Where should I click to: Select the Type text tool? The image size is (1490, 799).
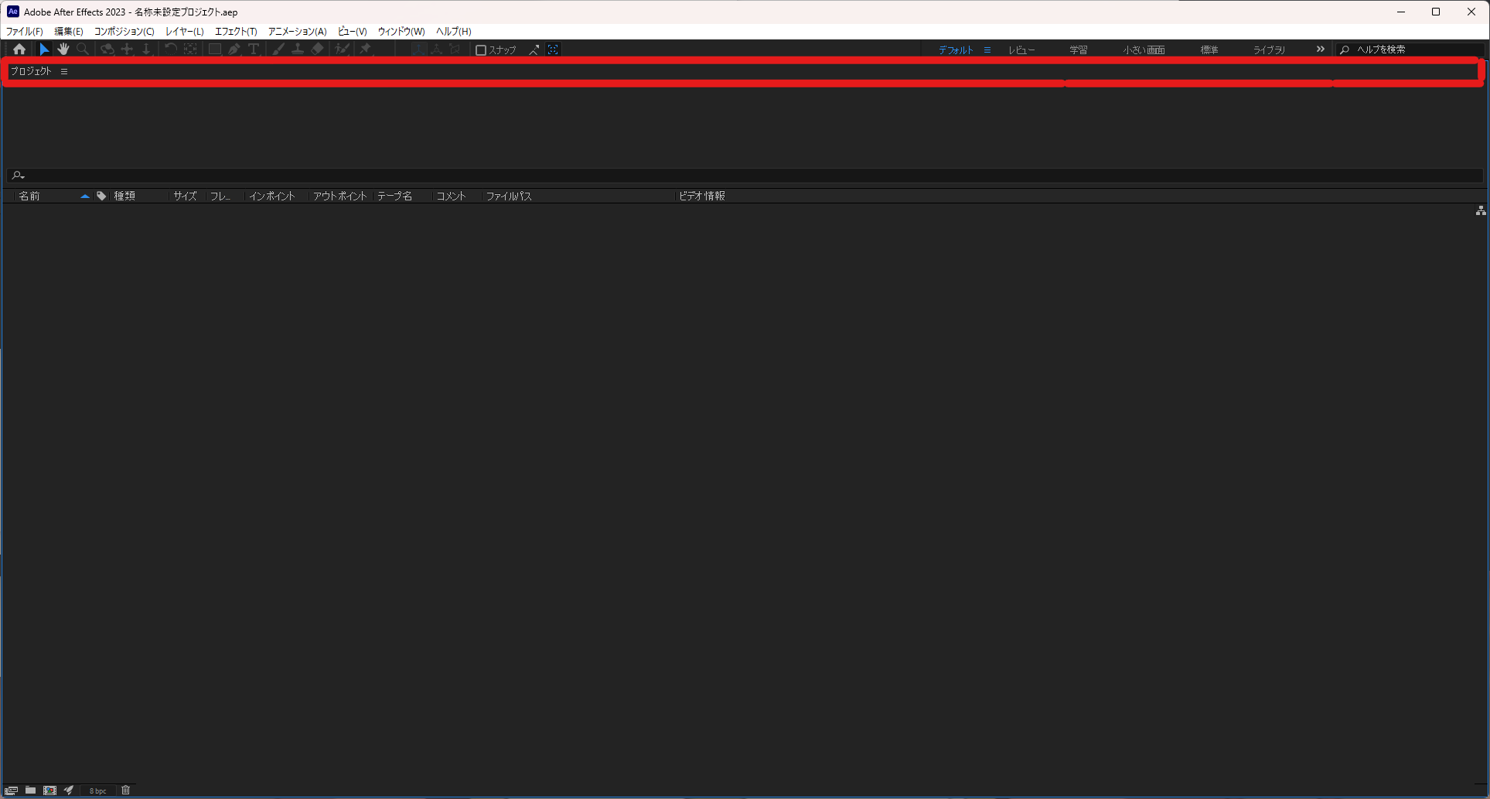point(254,50)
